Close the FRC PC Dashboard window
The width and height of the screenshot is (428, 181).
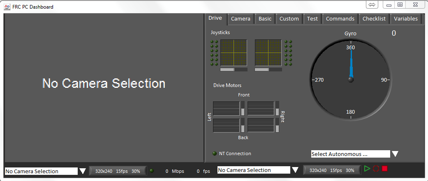(415, 5)
